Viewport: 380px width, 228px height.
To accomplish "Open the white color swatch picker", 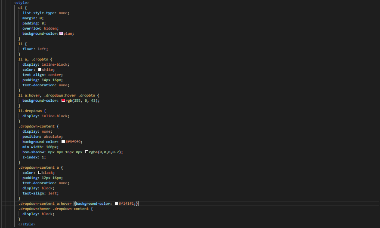I will point(40,70).
